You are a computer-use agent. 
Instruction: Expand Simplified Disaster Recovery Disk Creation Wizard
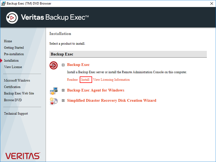click(x=63, y=100)
